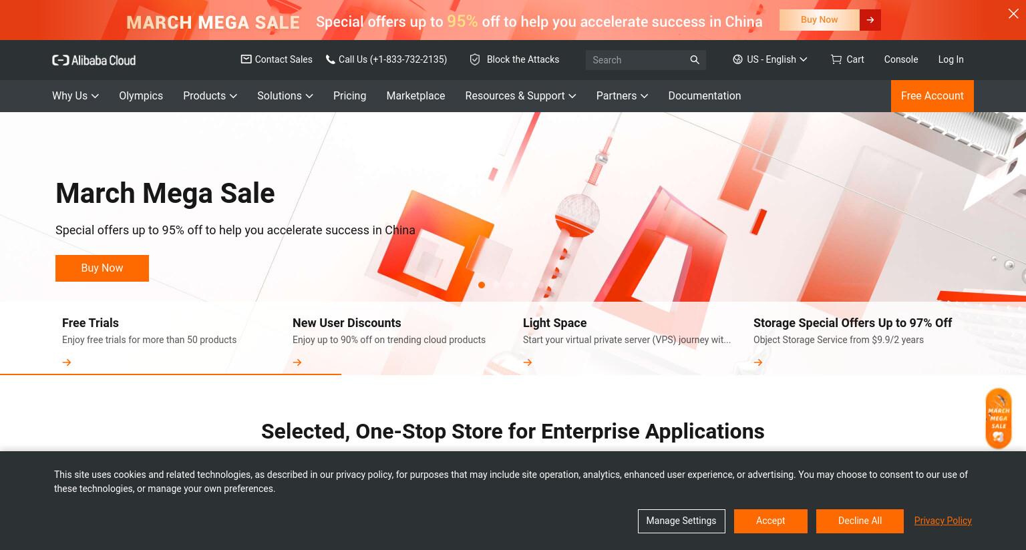Expand the Solutions menu

(285, 95)
